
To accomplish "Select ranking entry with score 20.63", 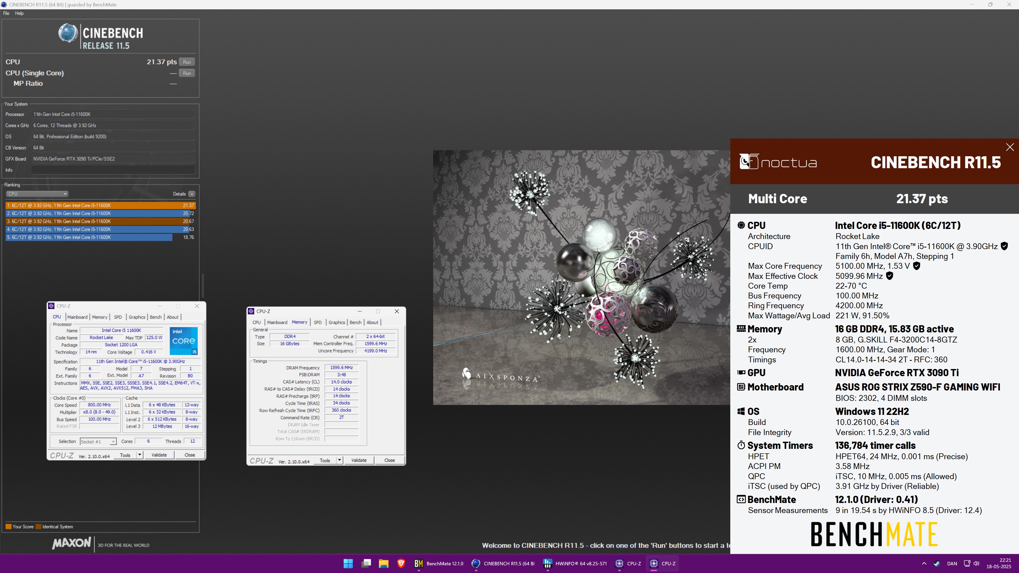I will pyautogui.click(x=101, y=229).
